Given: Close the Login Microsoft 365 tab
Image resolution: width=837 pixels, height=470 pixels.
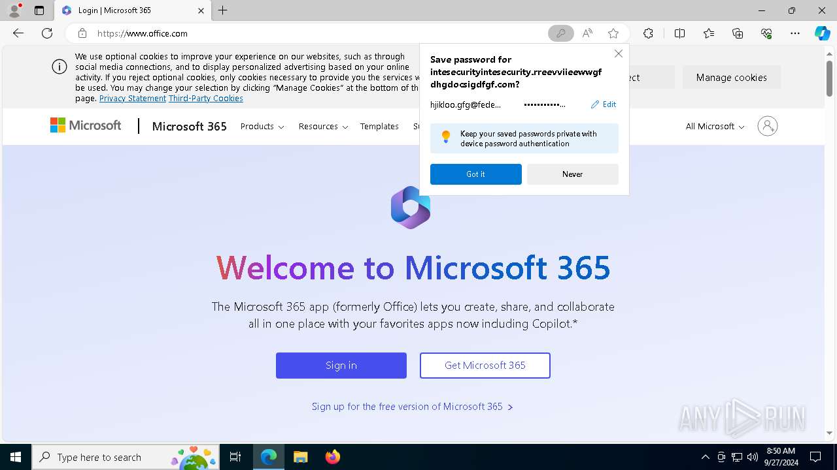Looking at the screenshot, I should pos(201,10).
